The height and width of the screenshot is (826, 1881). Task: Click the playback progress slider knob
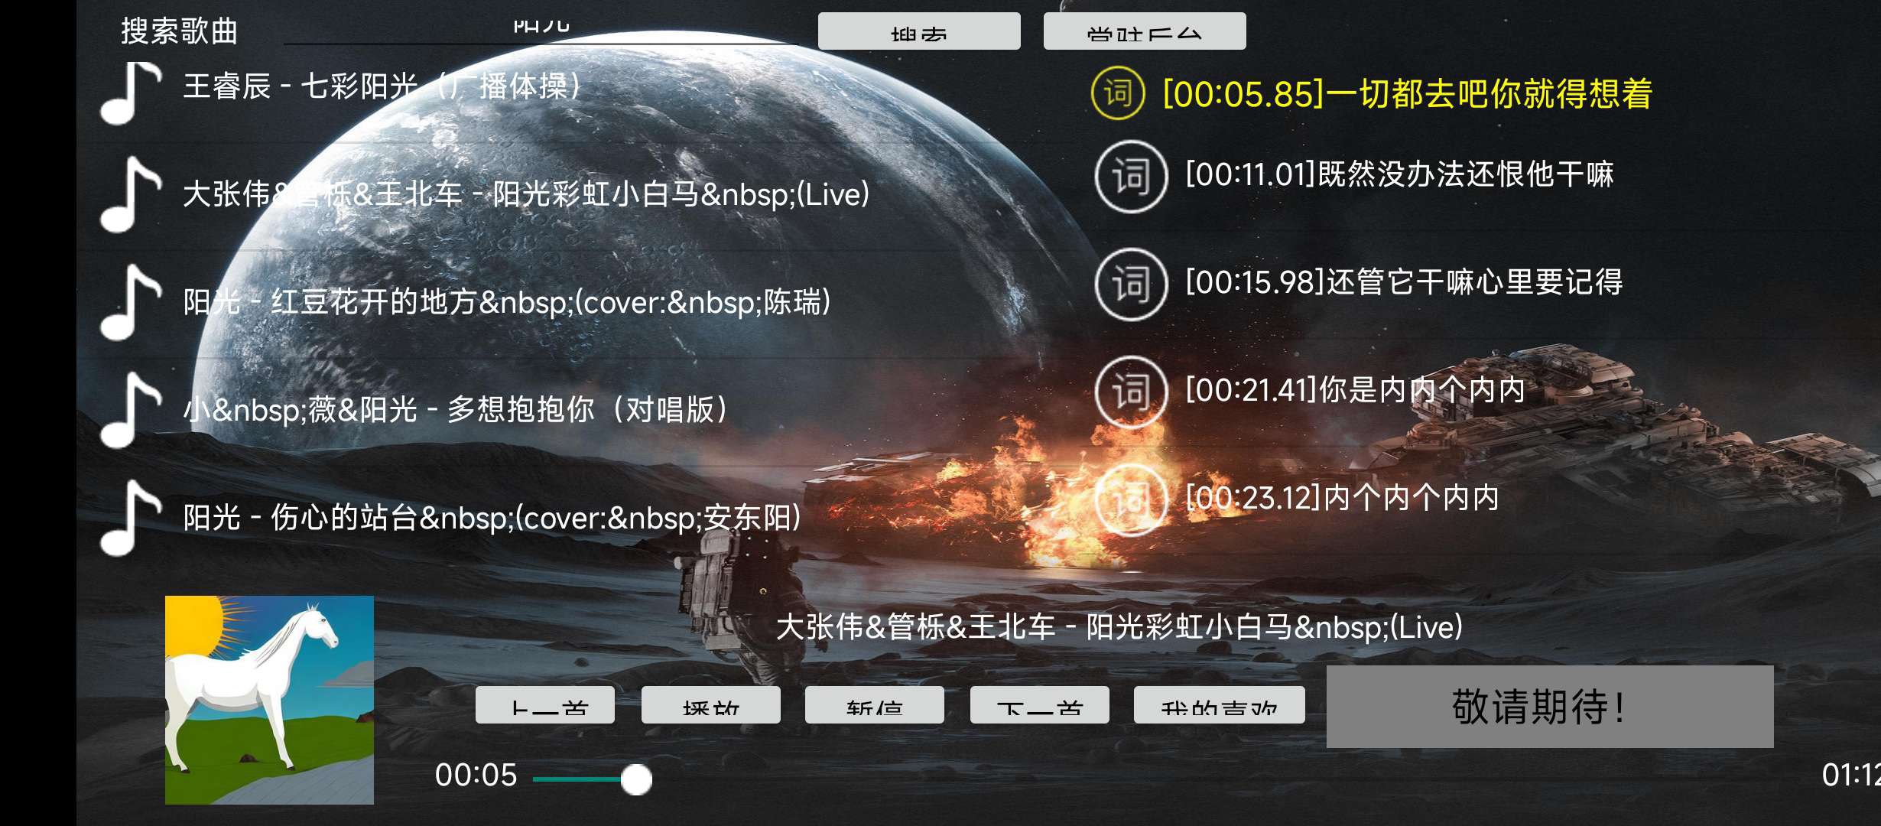[x=636, y=779]
